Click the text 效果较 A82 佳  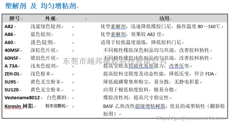pos(146,34)
